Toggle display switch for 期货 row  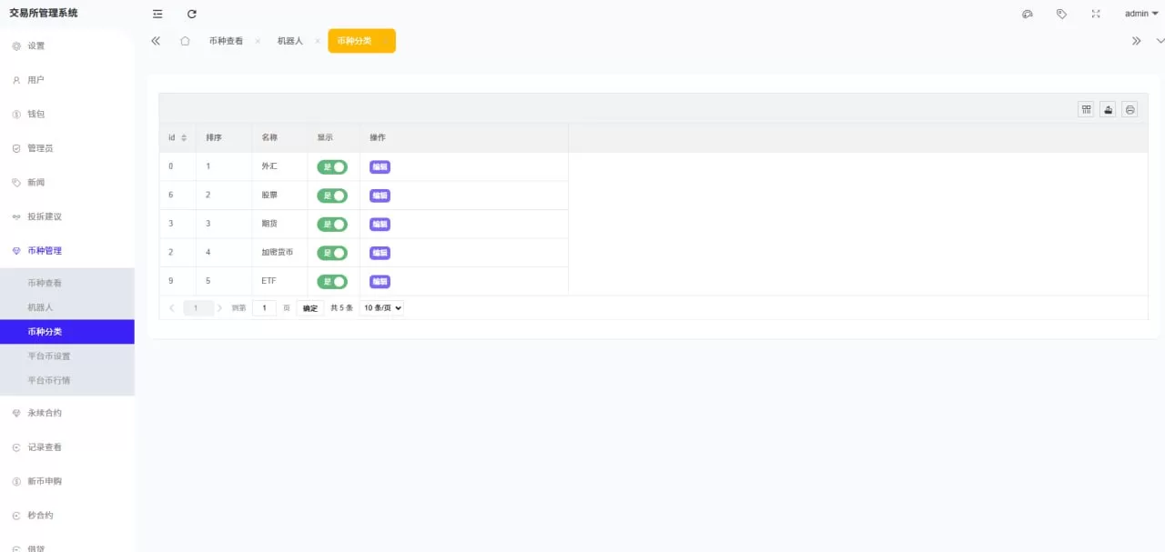pyautogui.click(x=332, y=224)
